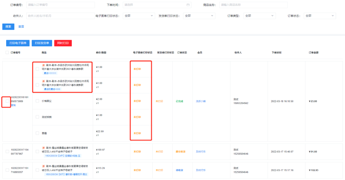Open the 订单类型 dropdown
This screenshot has width=345, height=180.
(x=259, y=16)
